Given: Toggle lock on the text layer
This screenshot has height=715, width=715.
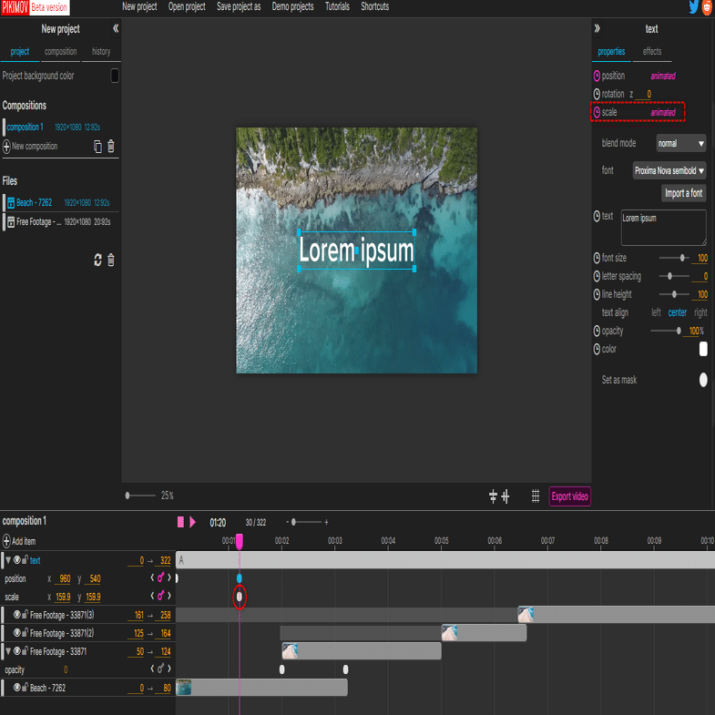Looking at the screenshot, I should tap(26, 559).
